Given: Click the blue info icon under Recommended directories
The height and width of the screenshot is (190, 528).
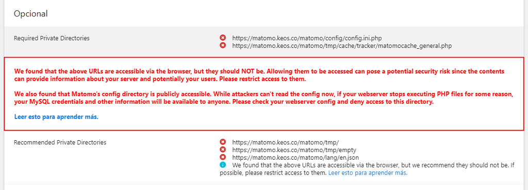Looking at the screenshot, I should click(x=223, y=164).
